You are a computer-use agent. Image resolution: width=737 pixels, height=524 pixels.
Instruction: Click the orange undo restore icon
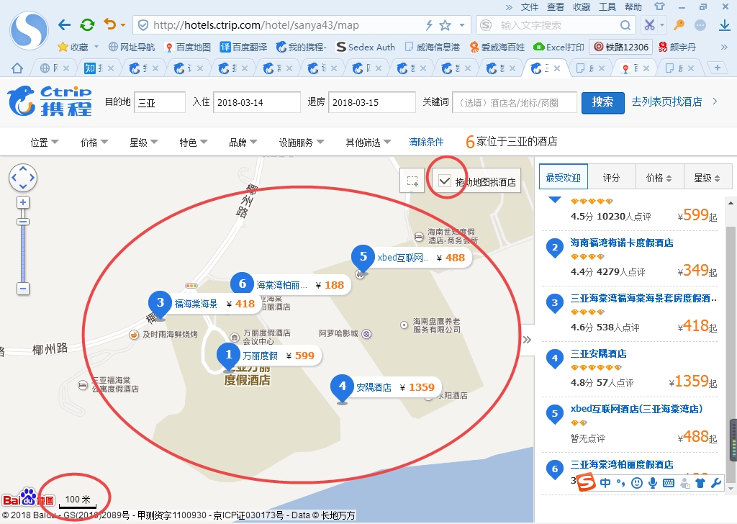(x=110, y=24)
